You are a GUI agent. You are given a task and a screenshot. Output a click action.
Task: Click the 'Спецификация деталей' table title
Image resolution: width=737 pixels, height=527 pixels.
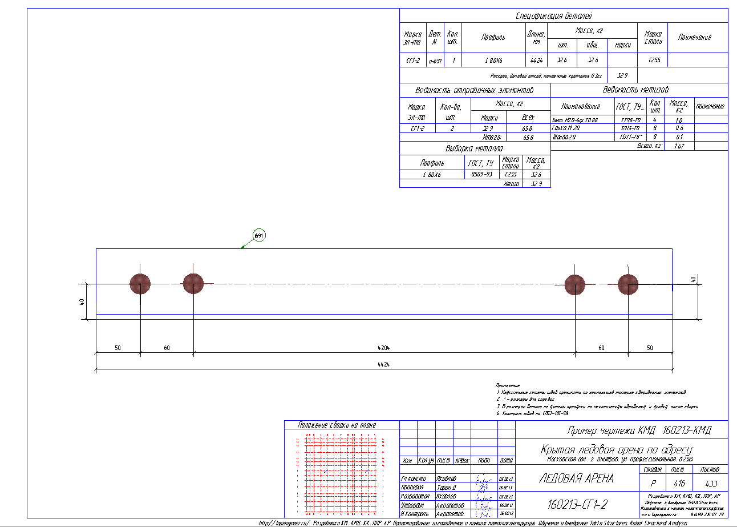[x=554, y=16]
